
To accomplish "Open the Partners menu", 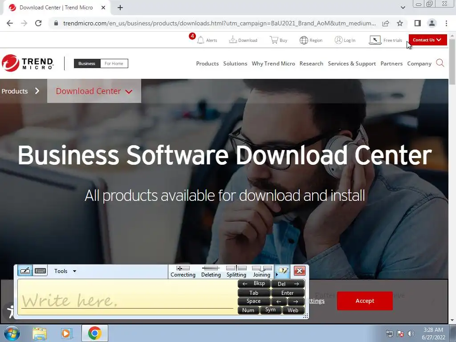I will coord(391,63).
